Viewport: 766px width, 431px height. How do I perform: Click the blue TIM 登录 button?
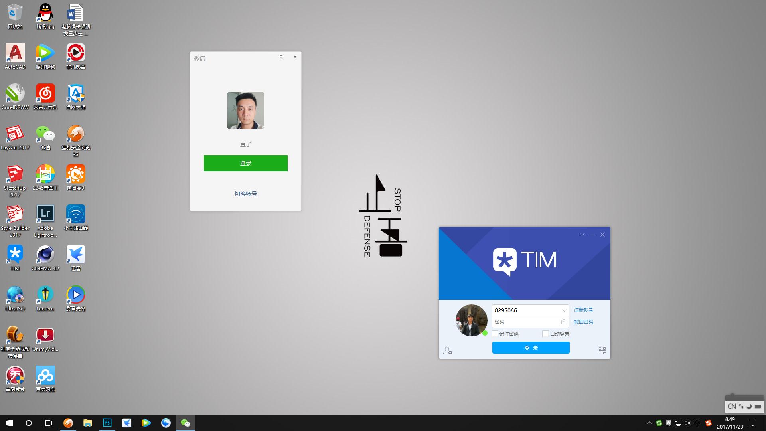coord(531,348)
